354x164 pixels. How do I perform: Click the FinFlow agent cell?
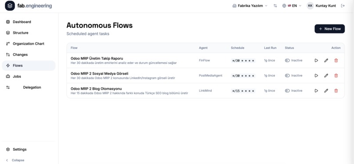pos(204,61)
